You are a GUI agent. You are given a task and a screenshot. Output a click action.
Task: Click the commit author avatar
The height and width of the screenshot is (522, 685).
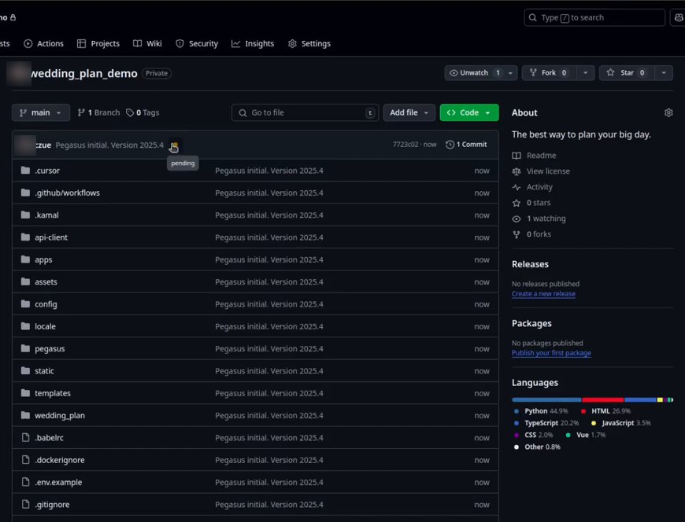(x=25, y=145)
